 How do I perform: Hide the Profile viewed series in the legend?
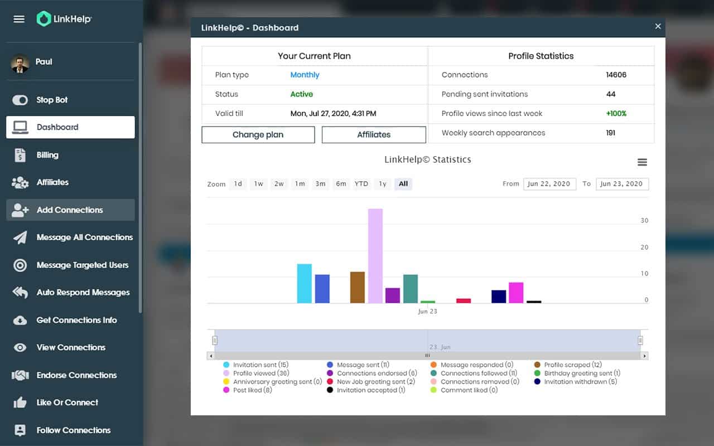(256, 373)
